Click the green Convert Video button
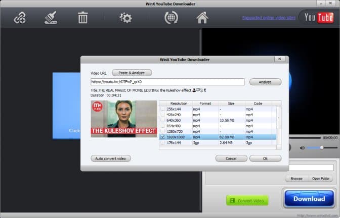This screenshot has width=340, height=218. point(247,200)
